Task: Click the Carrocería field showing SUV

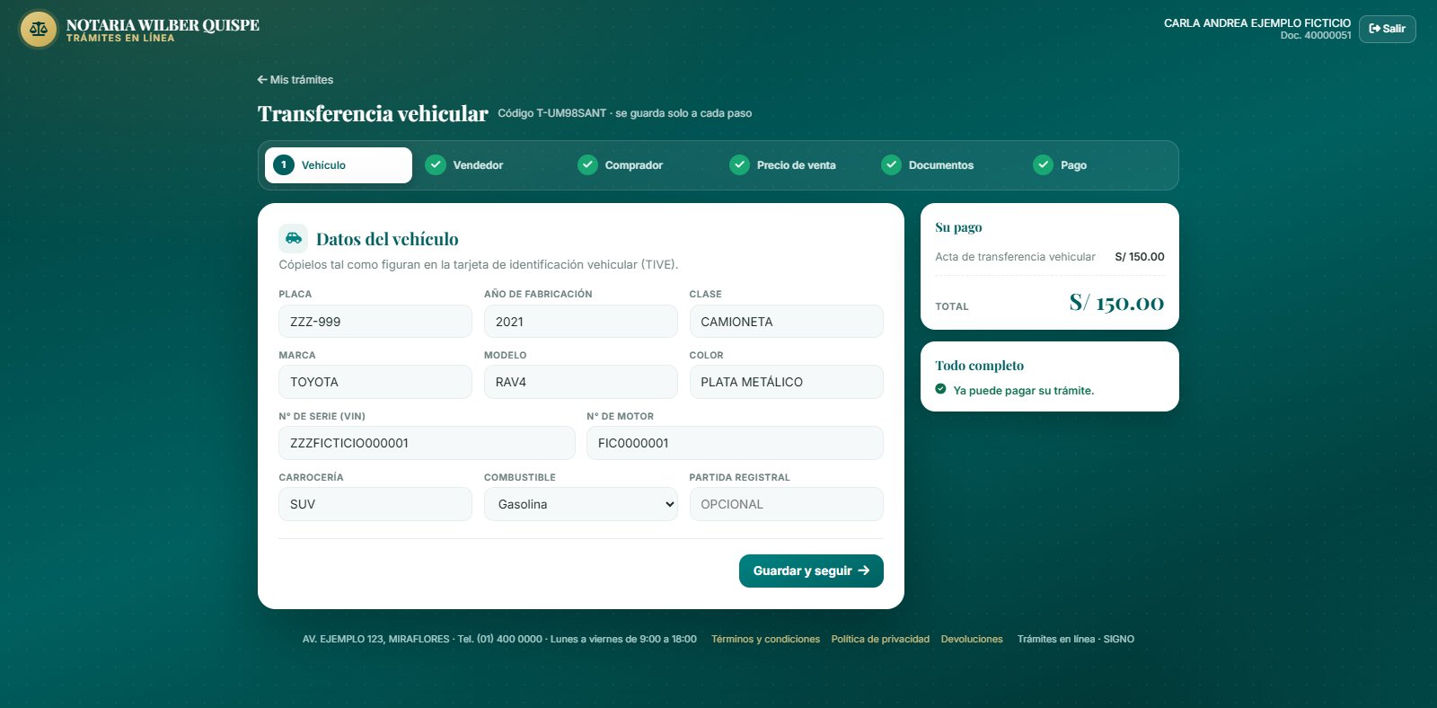Action: [x=375, y=504]
